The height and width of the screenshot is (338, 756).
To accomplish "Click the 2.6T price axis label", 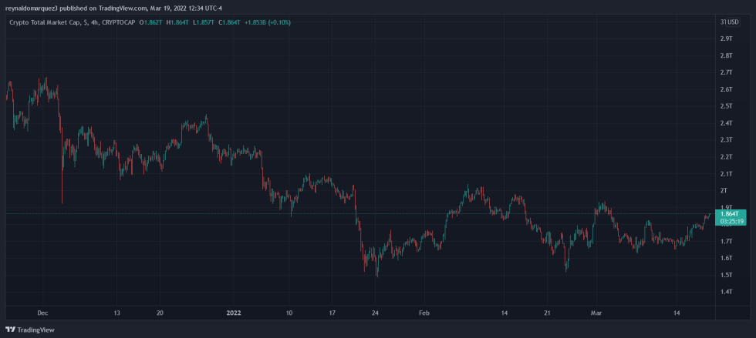I will click(727, 89).
